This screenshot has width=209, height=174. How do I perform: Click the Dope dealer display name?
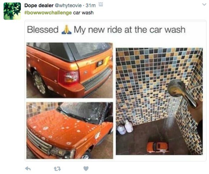coord(39,5)
